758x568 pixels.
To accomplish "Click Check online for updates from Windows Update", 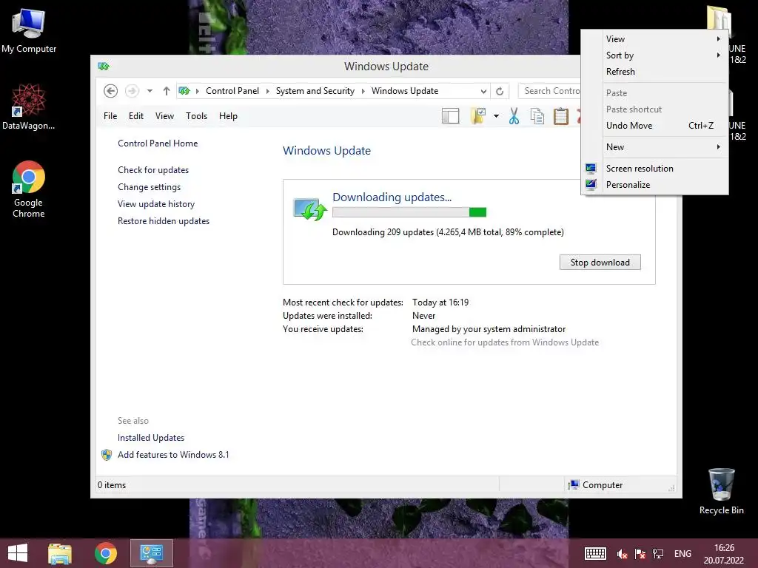I will click(x=505, y=342).
